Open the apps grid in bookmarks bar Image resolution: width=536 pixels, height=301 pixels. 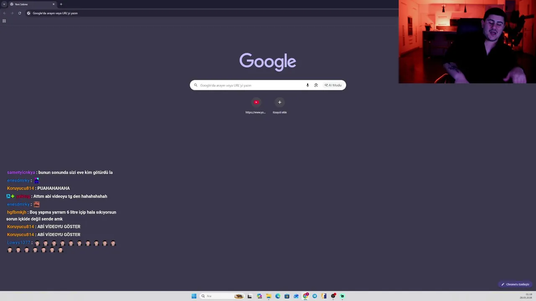pyautogui.click(x=4, y=21)
